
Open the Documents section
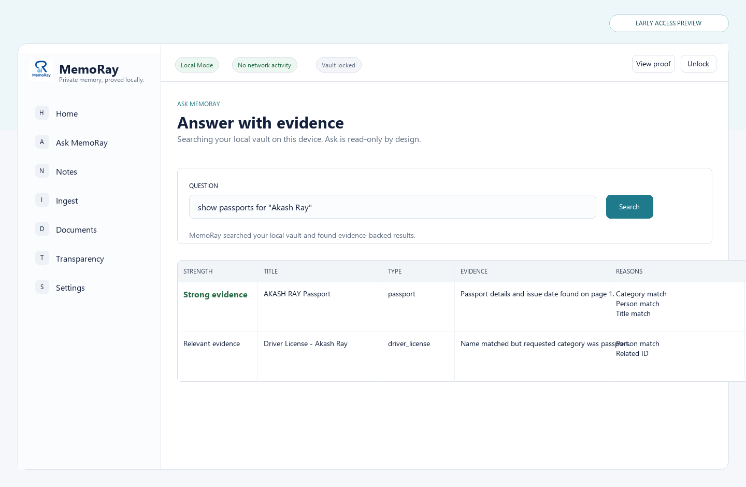(x=76, y=230)
